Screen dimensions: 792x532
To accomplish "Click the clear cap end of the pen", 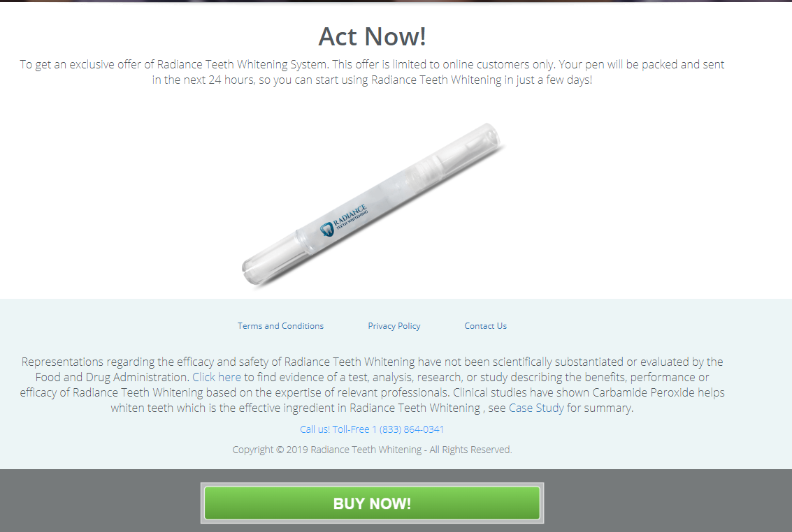I will tap(470, 145).
